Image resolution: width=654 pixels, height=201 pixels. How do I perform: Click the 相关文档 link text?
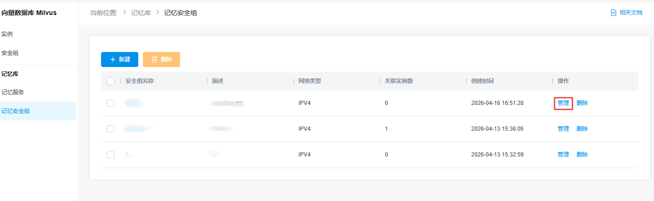click(631, 13)
